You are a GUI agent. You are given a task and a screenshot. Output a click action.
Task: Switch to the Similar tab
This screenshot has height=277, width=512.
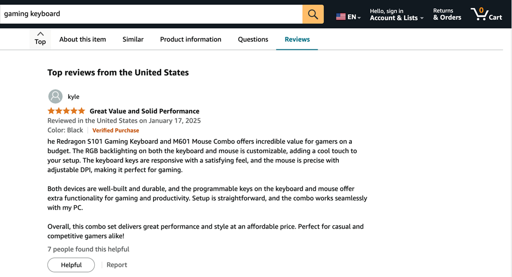pyautogui.click(x=133, y=39)
